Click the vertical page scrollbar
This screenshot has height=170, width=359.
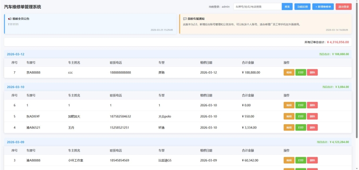tap(357, 80)
